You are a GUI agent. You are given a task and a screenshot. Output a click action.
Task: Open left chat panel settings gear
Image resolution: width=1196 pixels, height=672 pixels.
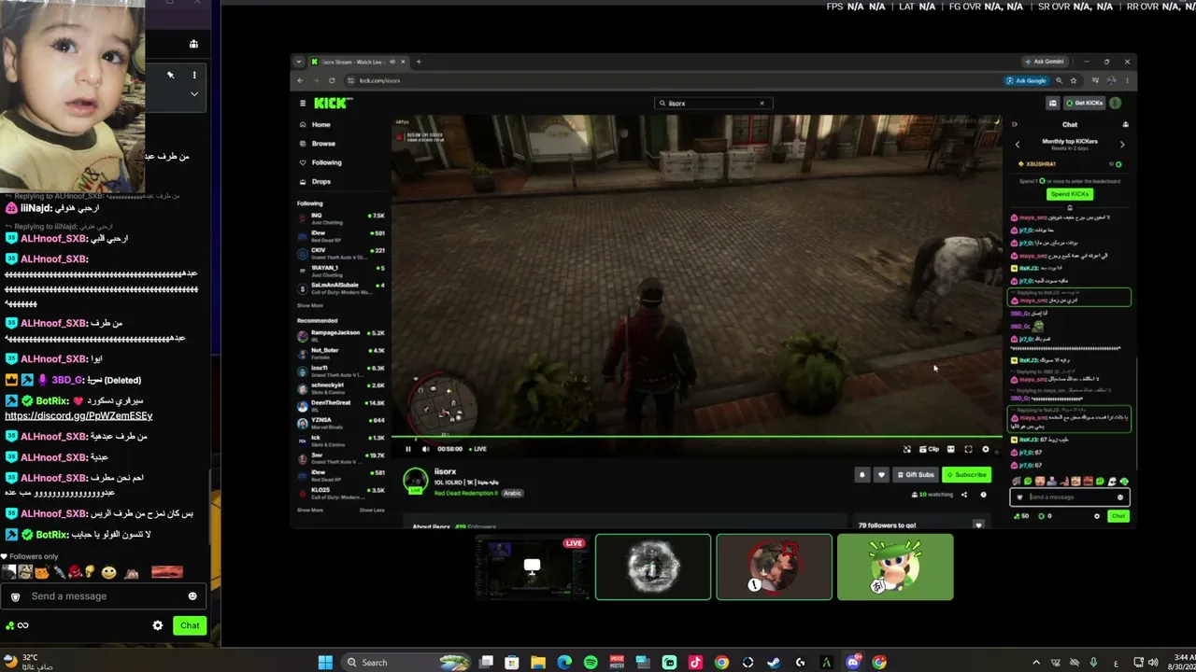point(158,625)
